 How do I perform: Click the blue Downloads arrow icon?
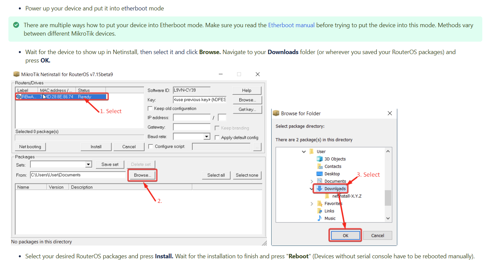(320, 188)
